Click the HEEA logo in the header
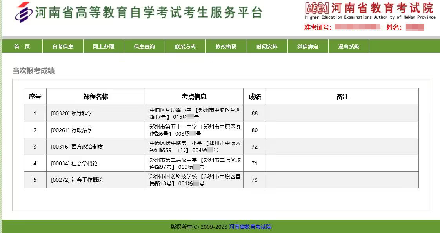This screenshot has height=233, width=440. pos(317,8)
